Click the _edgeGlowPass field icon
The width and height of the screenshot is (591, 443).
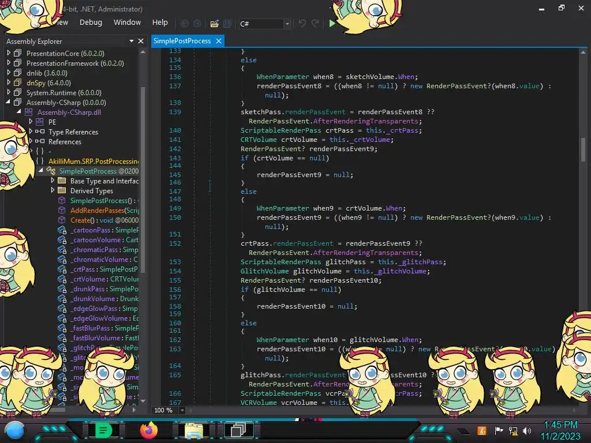pyautogui.click(x=62, y=309)
